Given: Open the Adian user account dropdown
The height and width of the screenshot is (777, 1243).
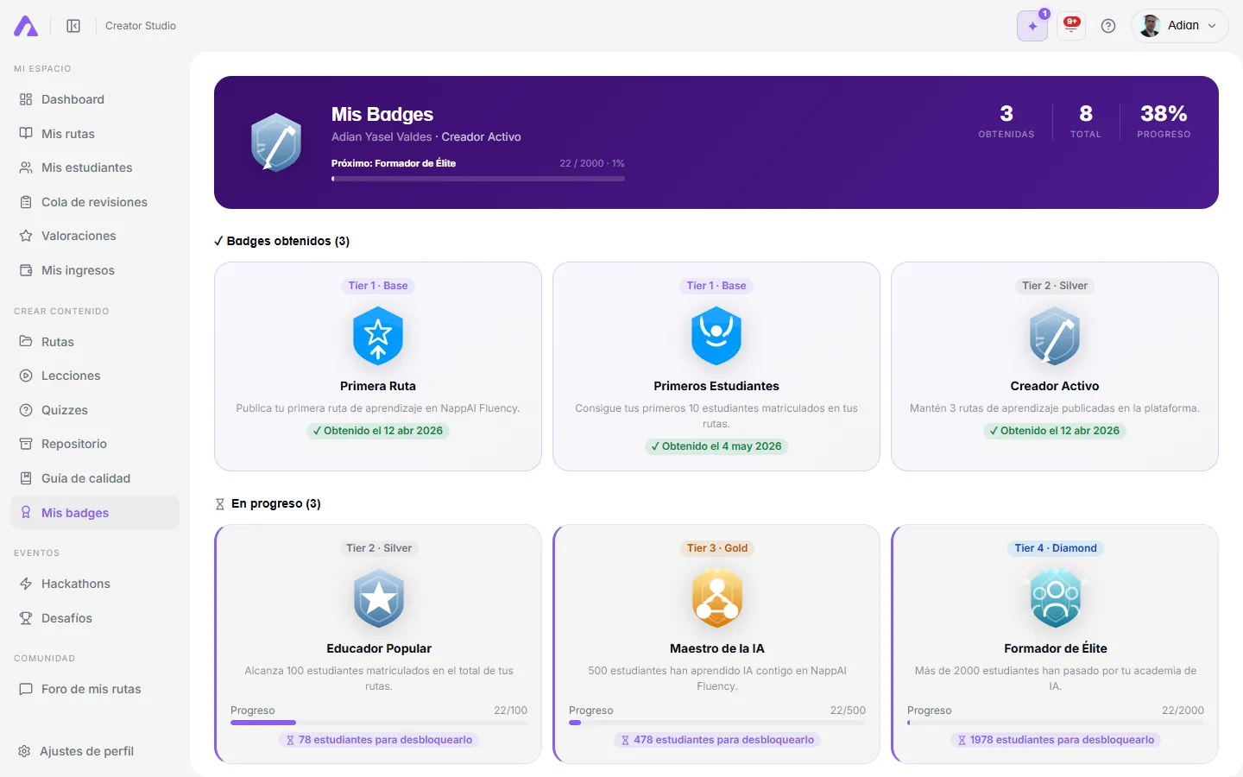Looking at the screenshot, I should pos(1179,26).
